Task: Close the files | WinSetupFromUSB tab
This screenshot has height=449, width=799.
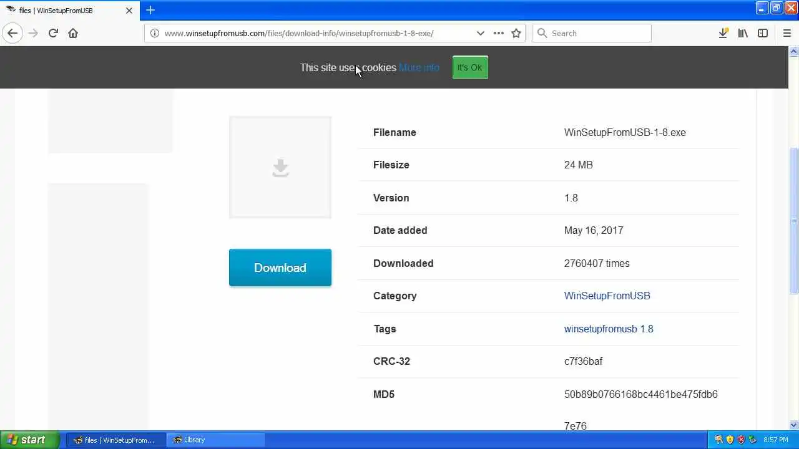Action: pyautogui.click(x=130, y=10)
